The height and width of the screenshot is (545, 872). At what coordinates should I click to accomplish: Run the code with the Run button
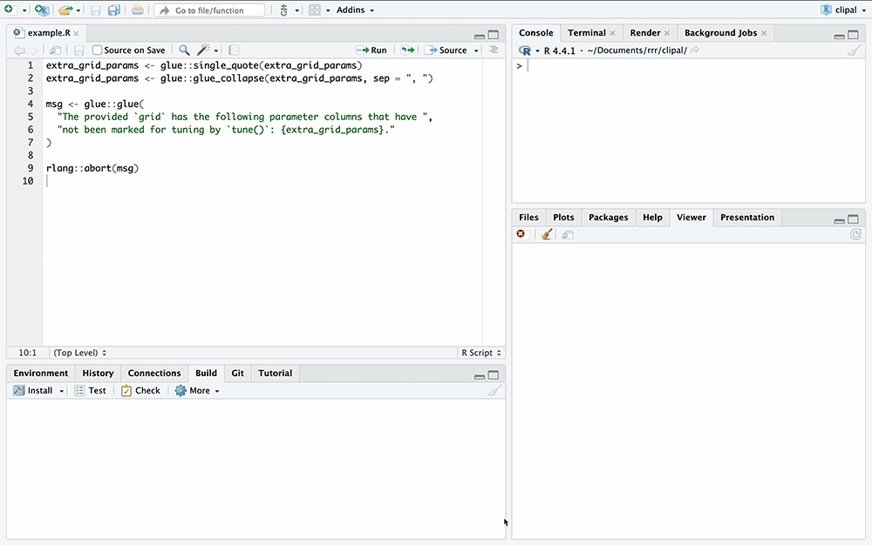pyautogui.click(x=371, y=50)
